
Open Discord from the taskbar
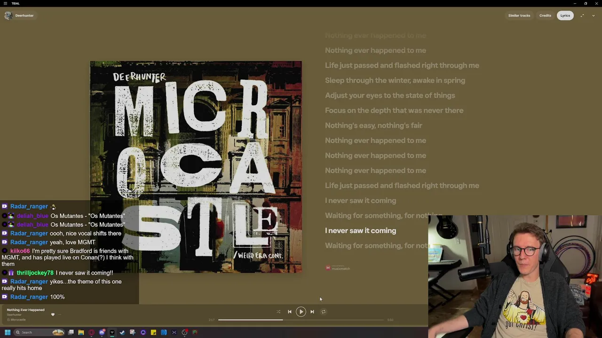click(x=102, y=332)
